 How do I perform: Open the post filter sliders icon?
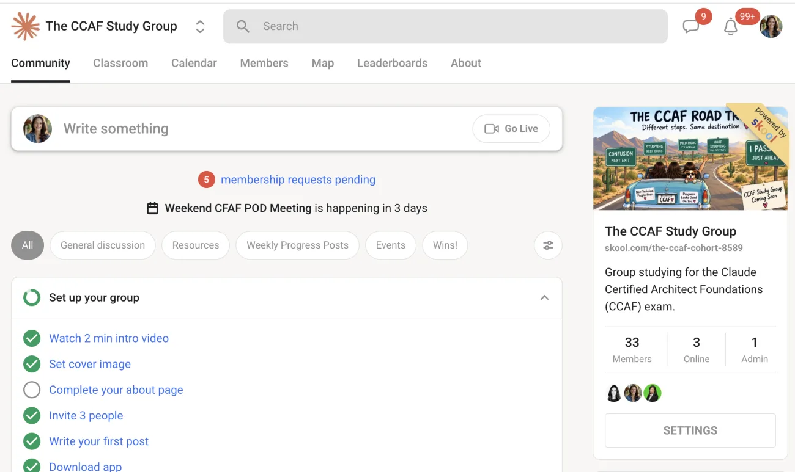(x=548, y=245)
